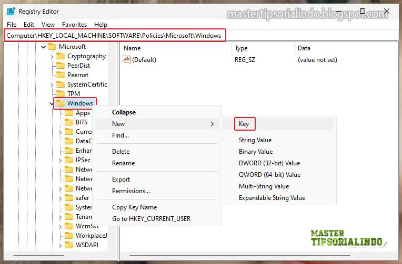This screenshot has width=402, height=264.
Task: Open the File menu
Action: 12,25
